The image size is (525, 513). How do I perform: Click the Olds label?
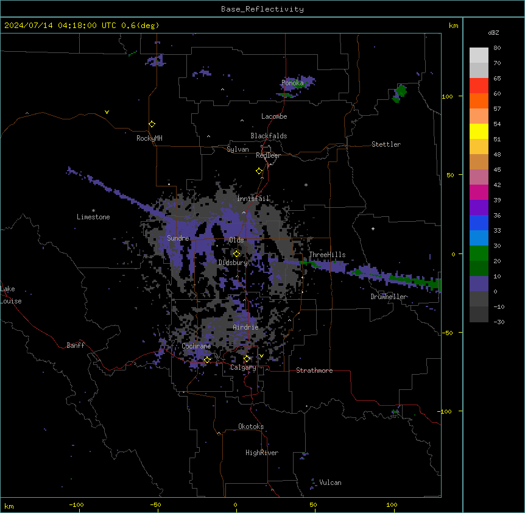click(236, 240)
